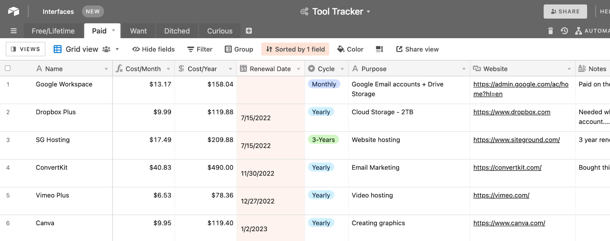
Task: Toggle the VIEWS sidebar
Action: pos(26,49)
